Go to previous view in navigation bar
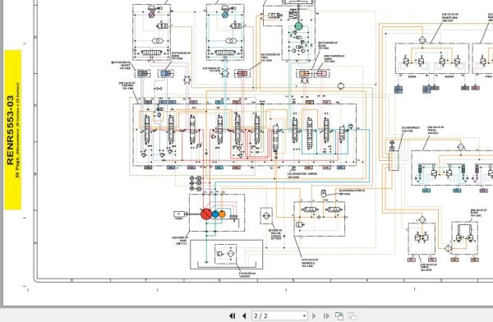The height and width of the screenshot is (322, 493). click(339, 315)
